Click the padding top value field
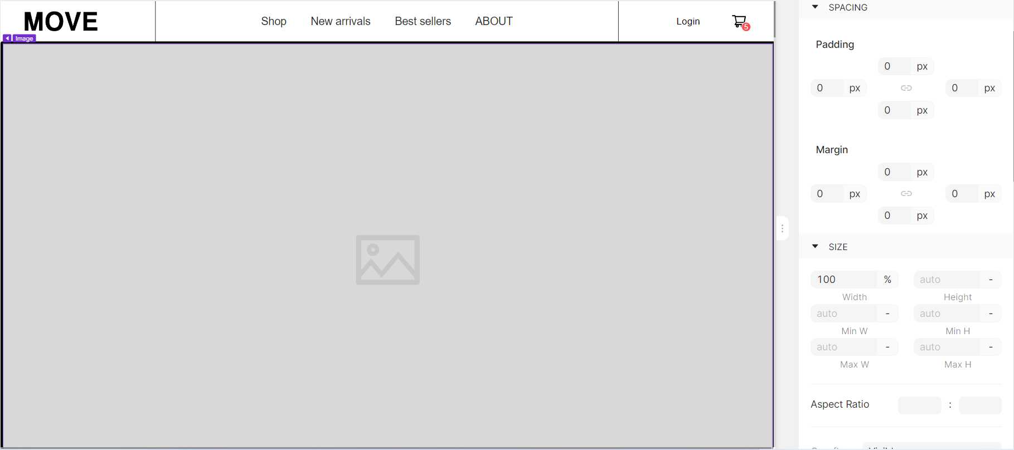 tap(895, 66)
